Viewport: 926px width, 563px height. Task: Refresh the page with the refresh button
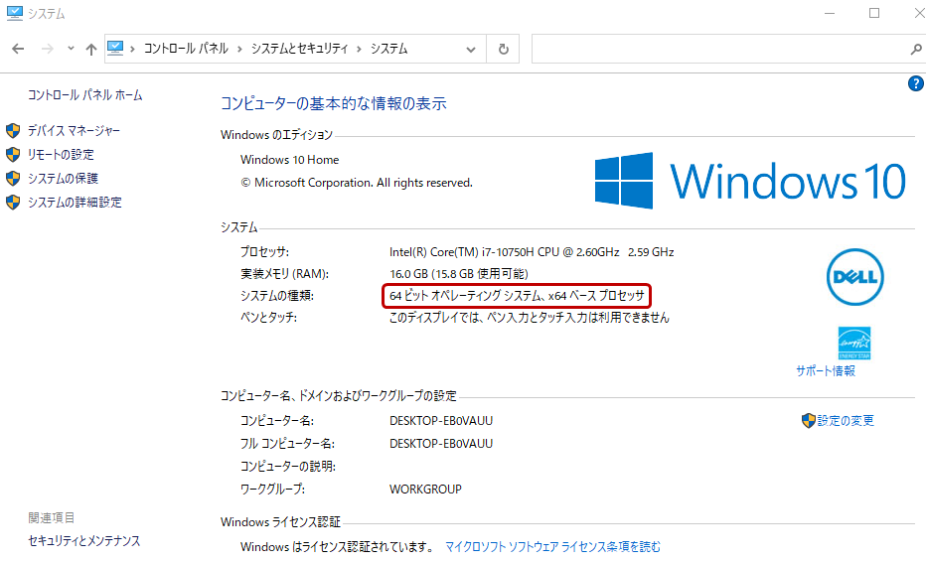[x=503, y=49]
